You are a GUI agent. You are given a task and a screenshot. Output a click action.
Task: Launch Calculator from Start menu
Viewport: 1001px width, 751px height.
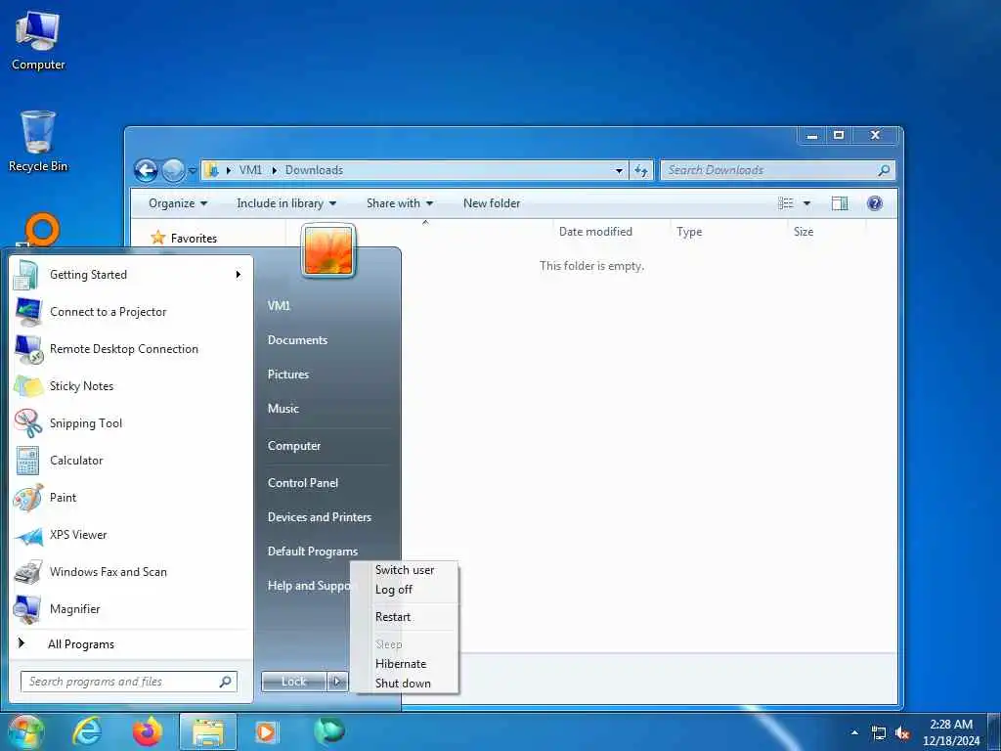click(130, 461)
